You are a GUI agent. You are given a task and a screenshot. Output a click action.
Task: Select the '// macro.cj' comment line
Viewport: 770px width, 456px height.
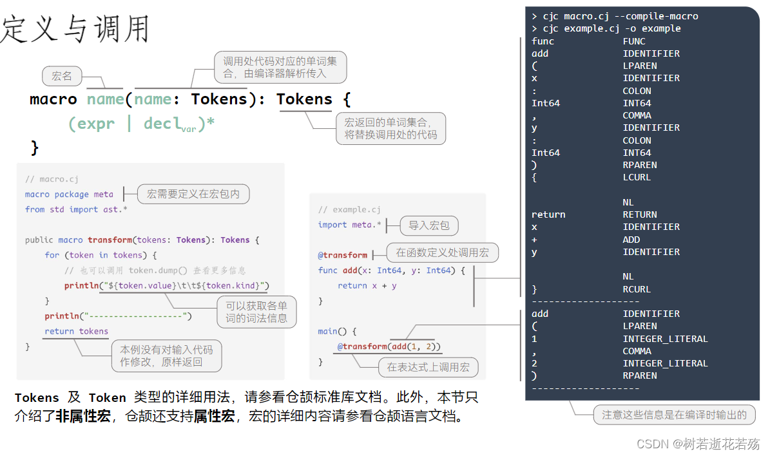(x=52, y=179)
